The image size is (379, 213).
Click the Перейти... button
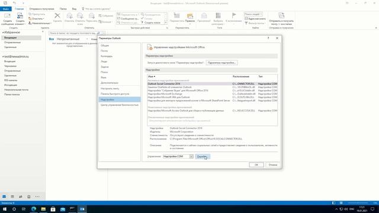click(203, 156)
